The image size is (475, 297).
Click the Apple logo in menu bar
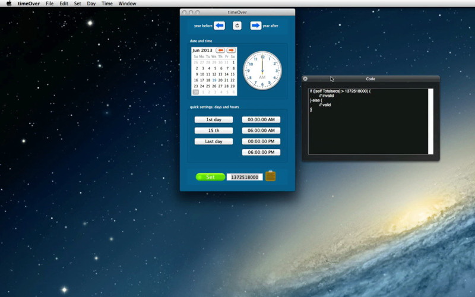(9, 4)
